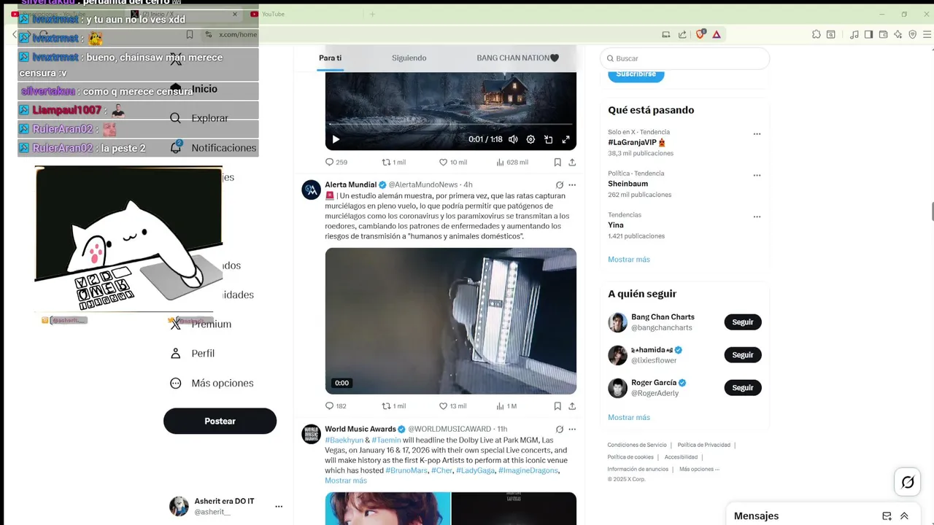The height and width of the screenshot is (525, 934).
Task: Follow Bang Chan Charts
Action: click(x=742, y=322)
